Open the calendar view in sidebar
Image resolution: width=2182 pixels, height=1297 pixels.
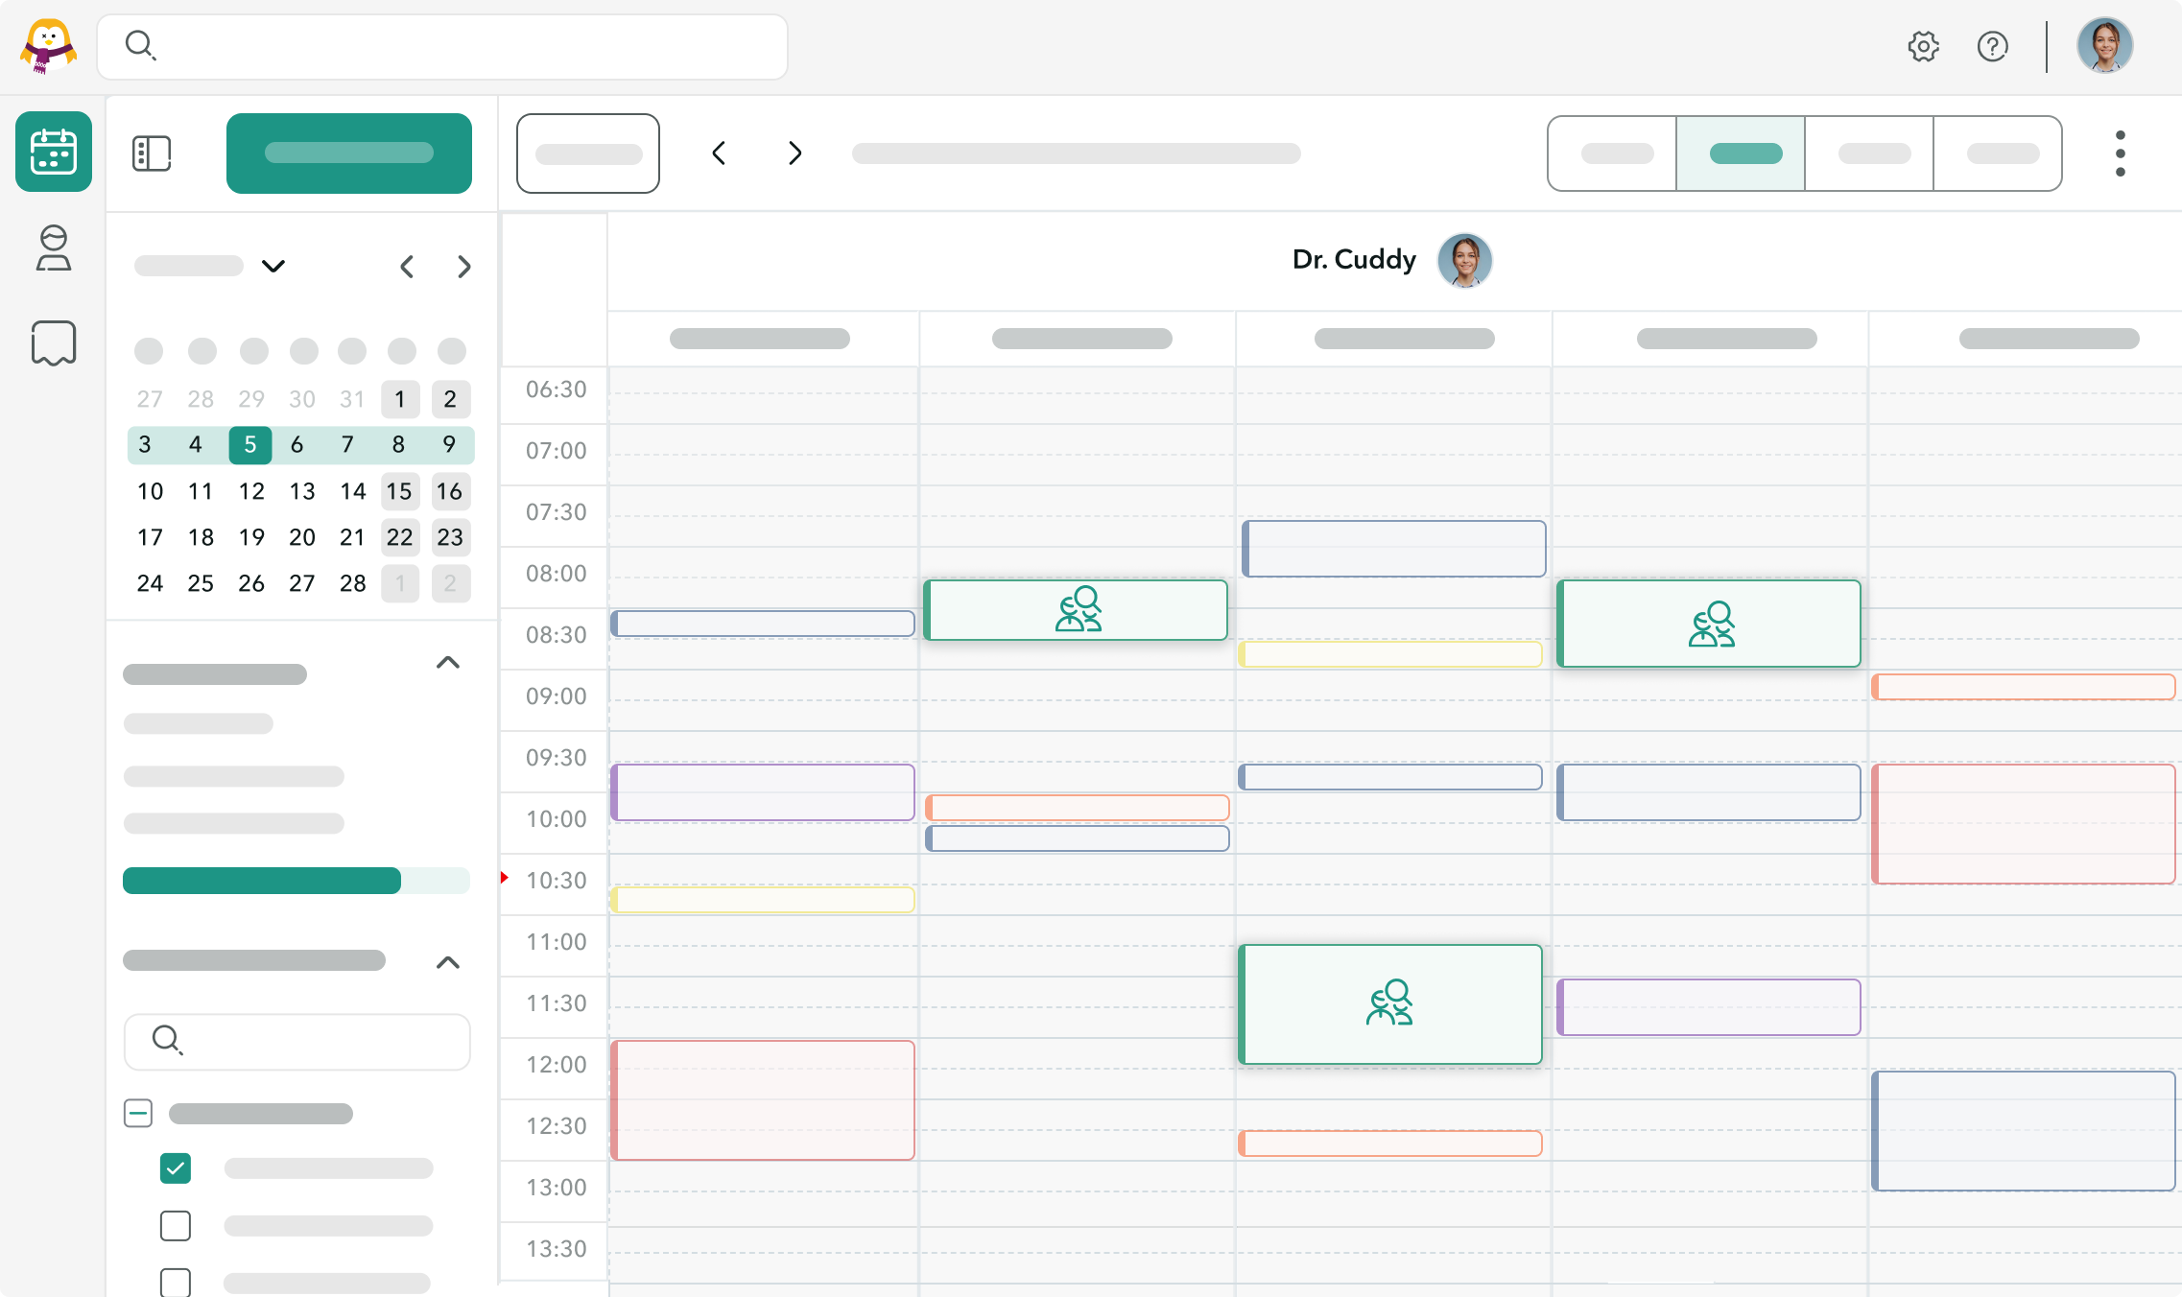(x=54, y=152)
